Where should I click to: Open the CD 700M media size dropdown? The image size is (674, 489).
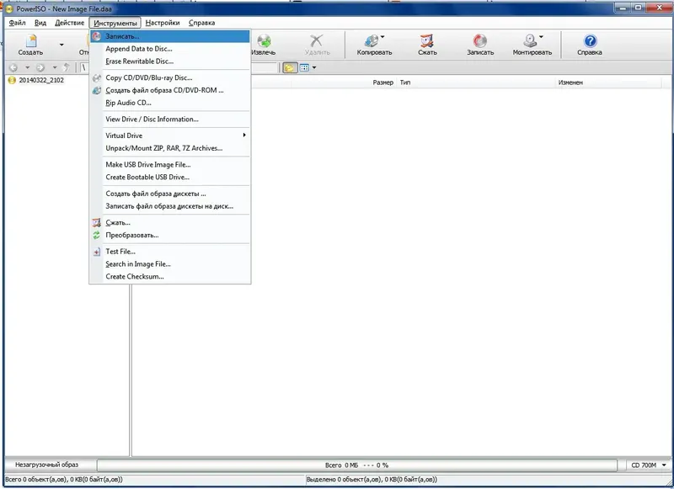(648, 465)
